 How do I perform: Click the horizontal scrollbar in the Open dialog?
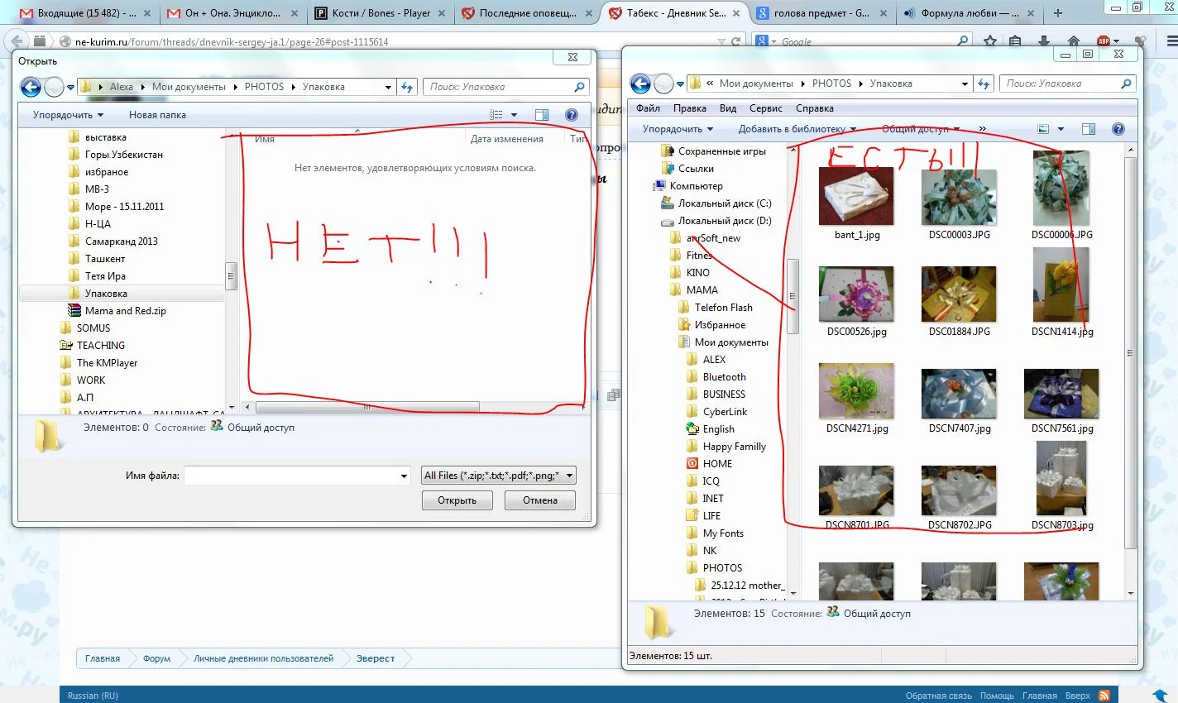coord(367,407)
